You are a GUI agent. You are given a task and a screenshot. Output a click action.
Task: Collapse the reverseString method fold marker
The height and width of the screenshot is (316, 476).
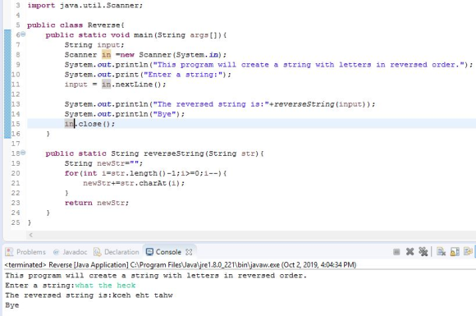coord(23,153)
